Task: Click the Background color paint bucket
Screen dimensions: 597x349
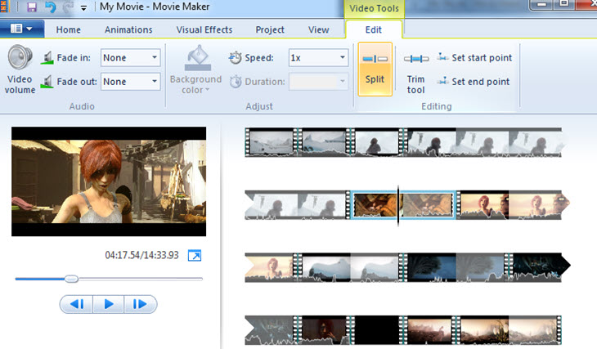Action: [x=198, y=58]
